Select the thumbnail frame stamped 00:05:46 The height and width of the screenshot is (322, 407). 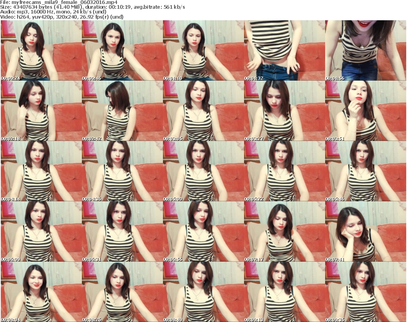point(366,171)
